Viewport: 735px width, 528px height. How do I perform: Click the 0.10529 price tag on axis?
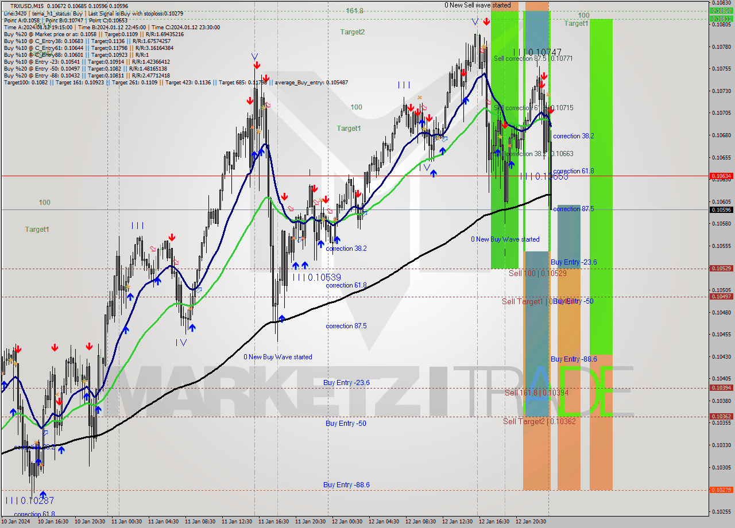(x=721, y=269)
